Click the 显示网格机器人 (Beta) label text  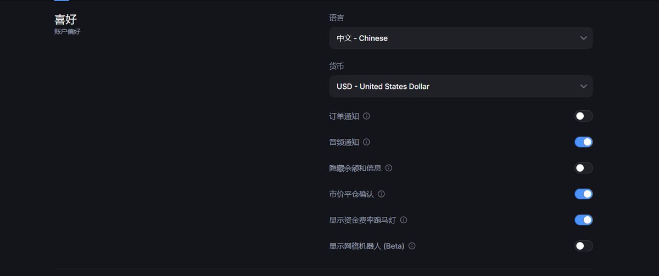[367, 246]
